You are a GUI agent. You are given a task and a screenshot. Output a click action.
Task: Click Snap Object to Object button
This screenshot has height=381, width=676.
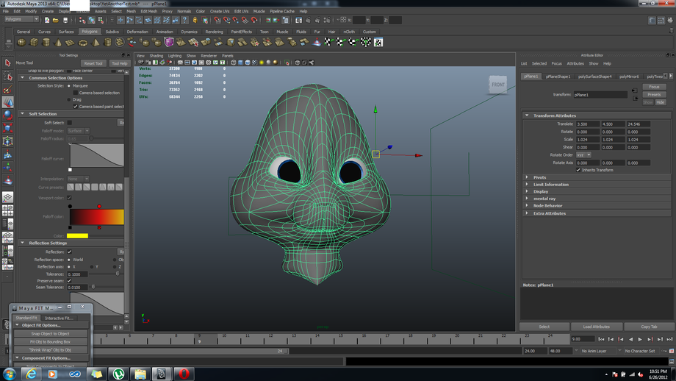(51, 333)
